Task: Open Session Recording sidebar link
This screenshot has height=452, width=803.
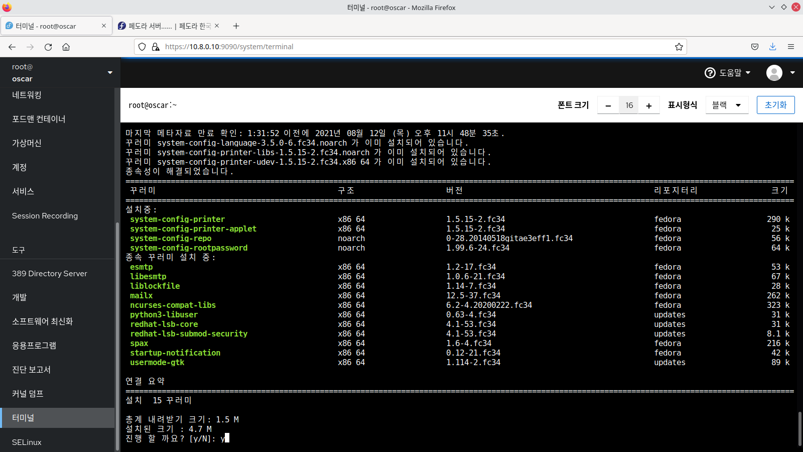Action: [45, 216]
